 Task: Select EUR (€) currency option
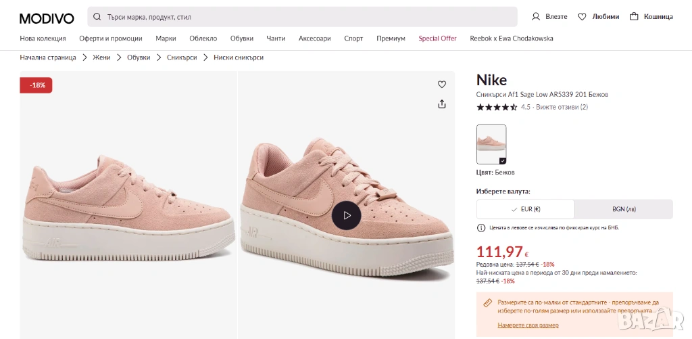(526, 209)
